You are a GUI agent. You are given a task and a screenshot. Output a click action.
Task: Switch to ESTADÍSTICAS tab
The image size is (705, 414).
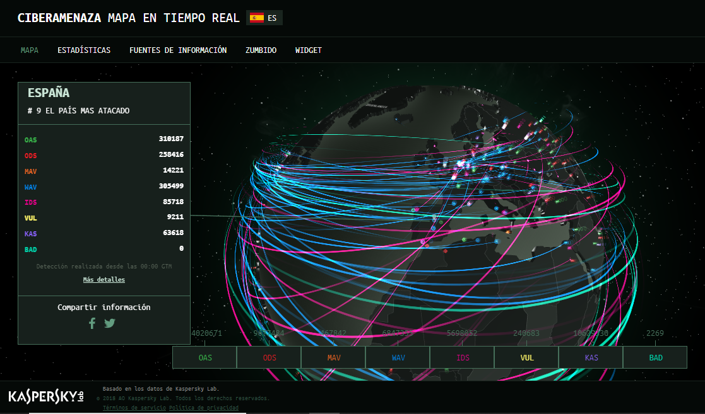84,50
